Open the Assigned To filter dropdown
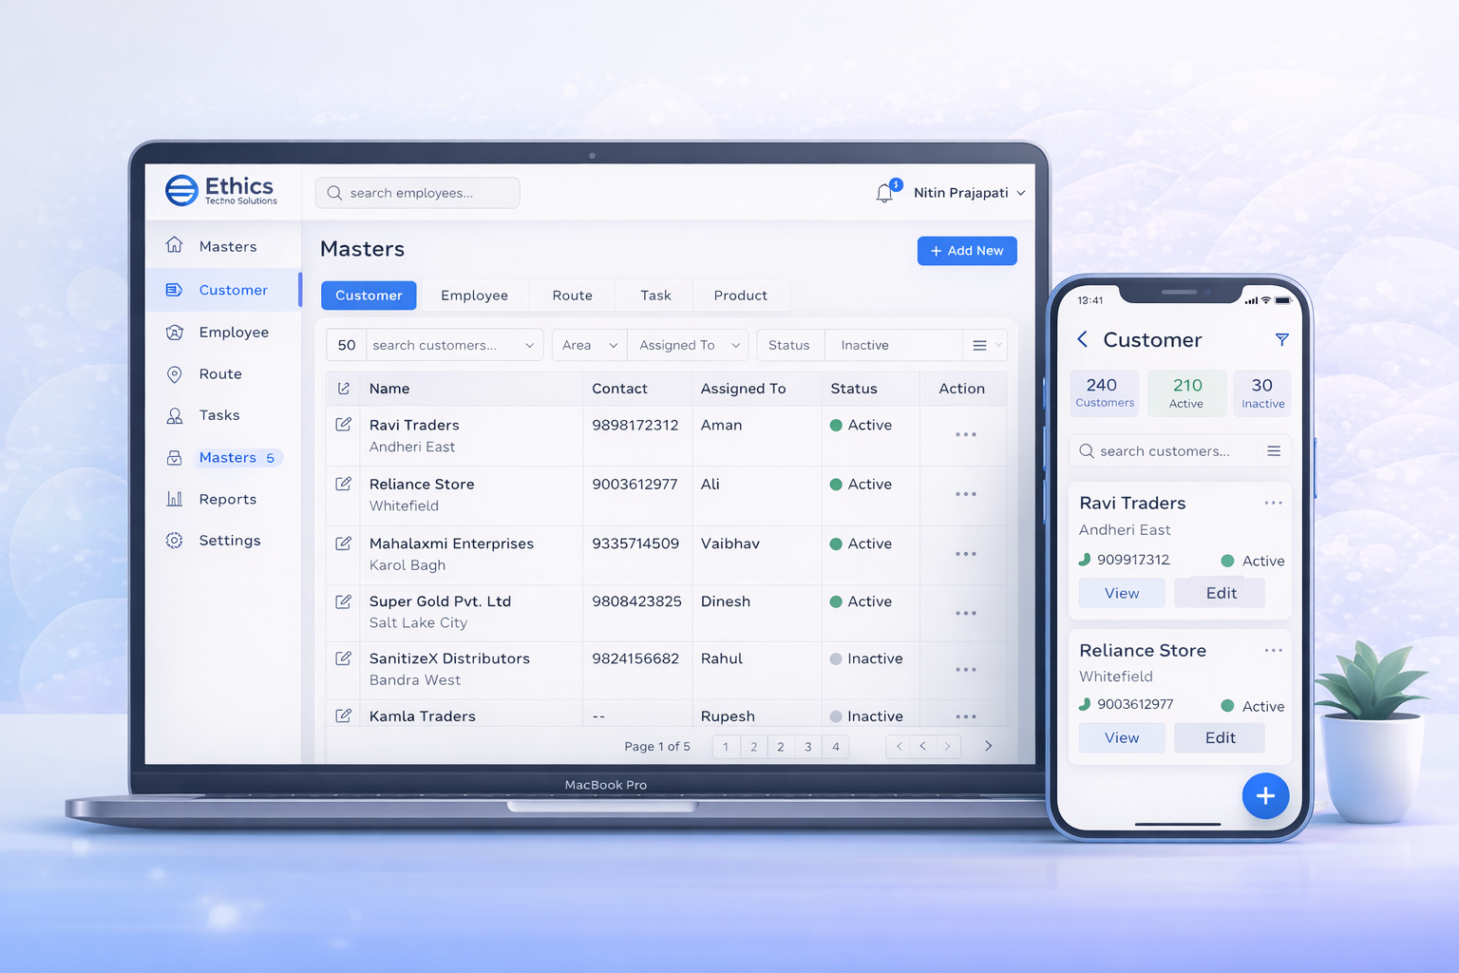The width and height of the screenshot is (1459, 973). pyautogui.click(x=689, y=345)
